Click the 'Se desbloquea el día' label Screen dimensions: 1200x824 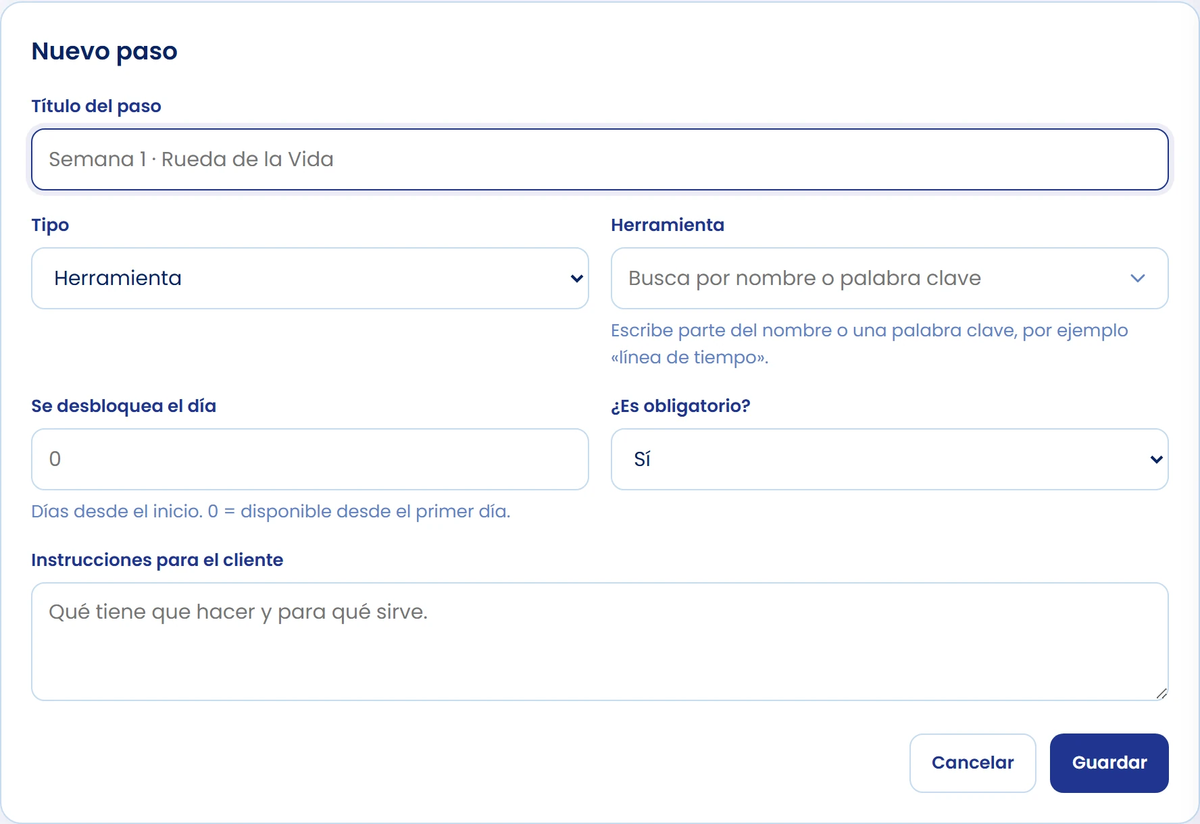124,406
